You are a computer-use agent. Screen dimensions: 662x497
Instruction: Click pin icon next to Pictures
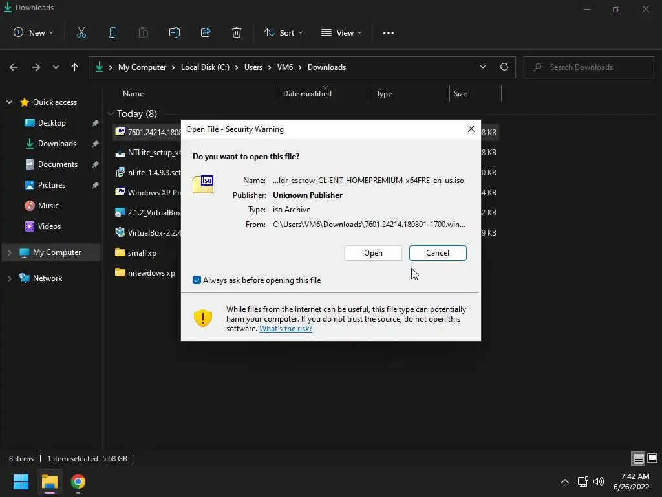pos(96,185)
